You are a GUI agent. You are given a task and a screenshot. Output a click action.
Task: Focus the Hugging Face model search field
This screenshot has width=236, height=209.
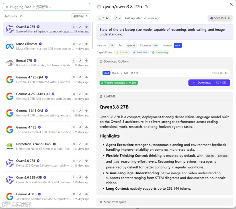coord(46,7)
